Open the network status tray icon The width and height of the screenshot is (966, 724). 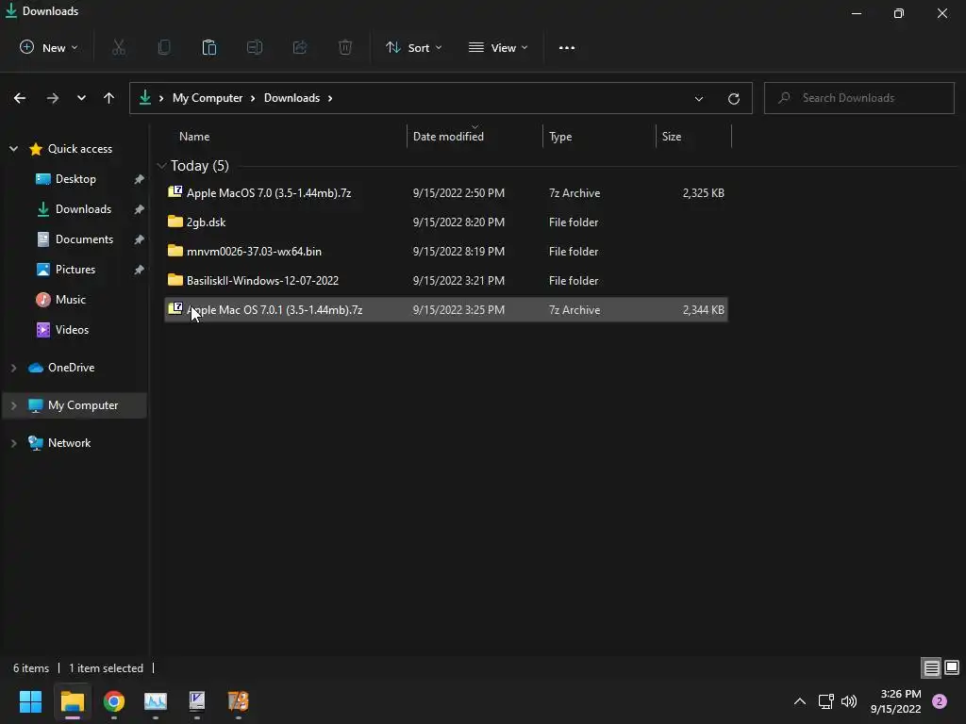pyautogui.click(x=825, y=701)
